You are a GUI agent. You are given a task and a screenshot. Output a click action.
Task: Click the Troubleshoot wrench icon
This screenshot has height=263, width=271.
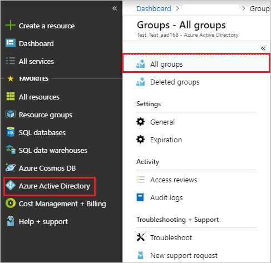[141, 237]
